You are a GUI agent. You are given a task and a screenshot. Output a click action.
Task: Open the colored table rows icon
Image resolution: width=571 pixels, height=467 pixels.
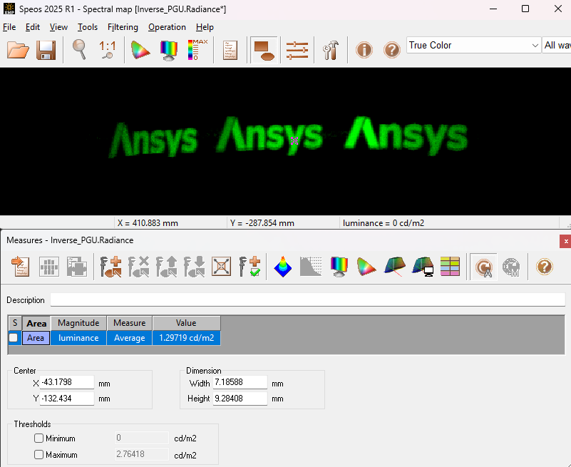[x=450, y=267]
